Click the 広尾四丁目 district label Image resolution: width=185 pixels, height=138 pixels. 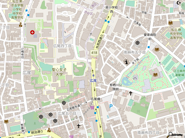tap(62, 46)
